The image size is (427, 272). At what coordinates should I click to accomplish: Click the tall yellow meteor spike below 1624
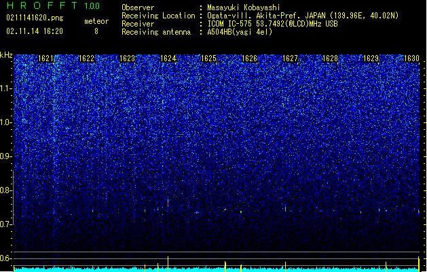(x=168, y=264)
